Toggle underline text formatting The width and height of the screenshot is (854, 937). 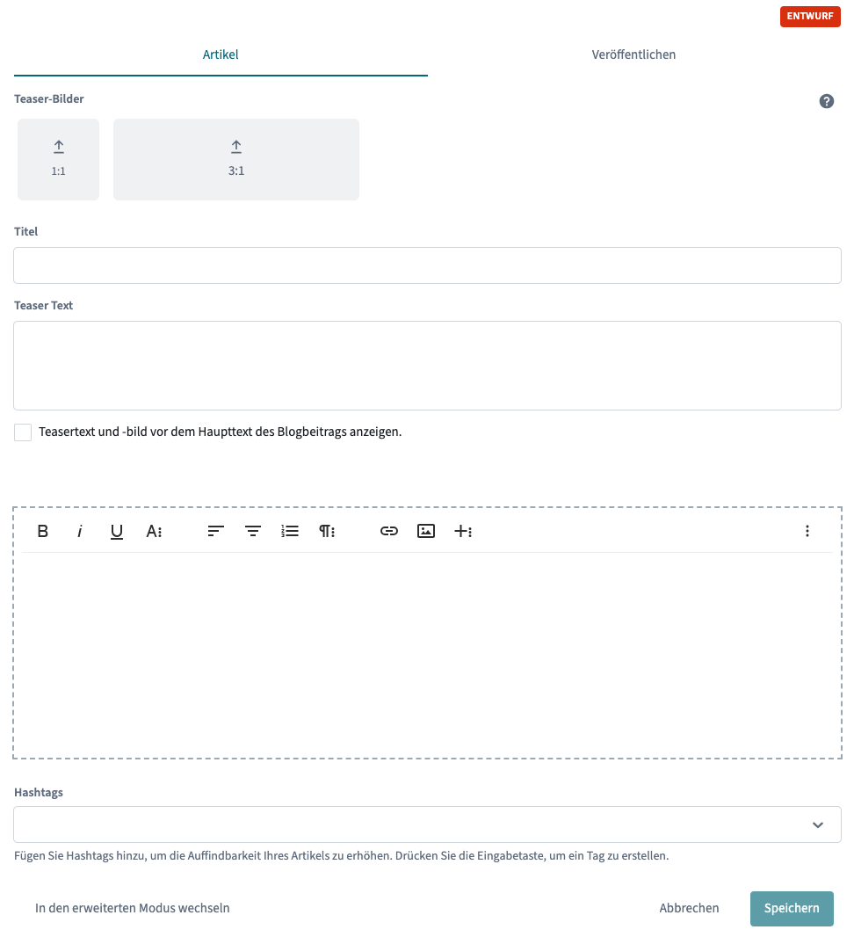pyautogui.click(x=117, y=531)
